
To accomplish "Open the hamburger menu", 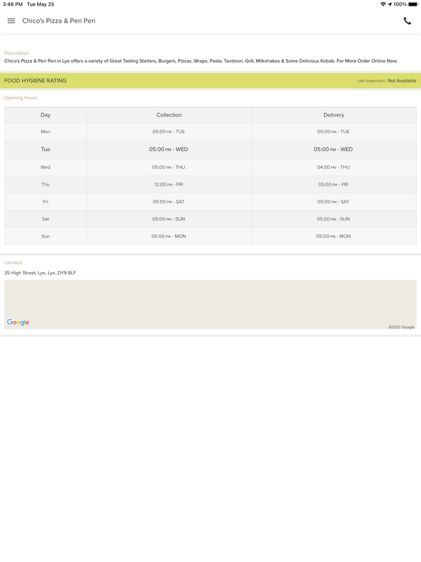I will point(11,21).
